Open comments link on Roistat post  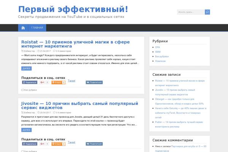[63, 51]
